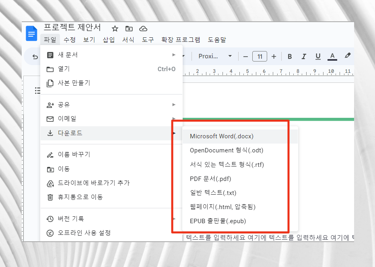375x267 pixels.
Task: Show the document outline list icon
Action: 37,90
